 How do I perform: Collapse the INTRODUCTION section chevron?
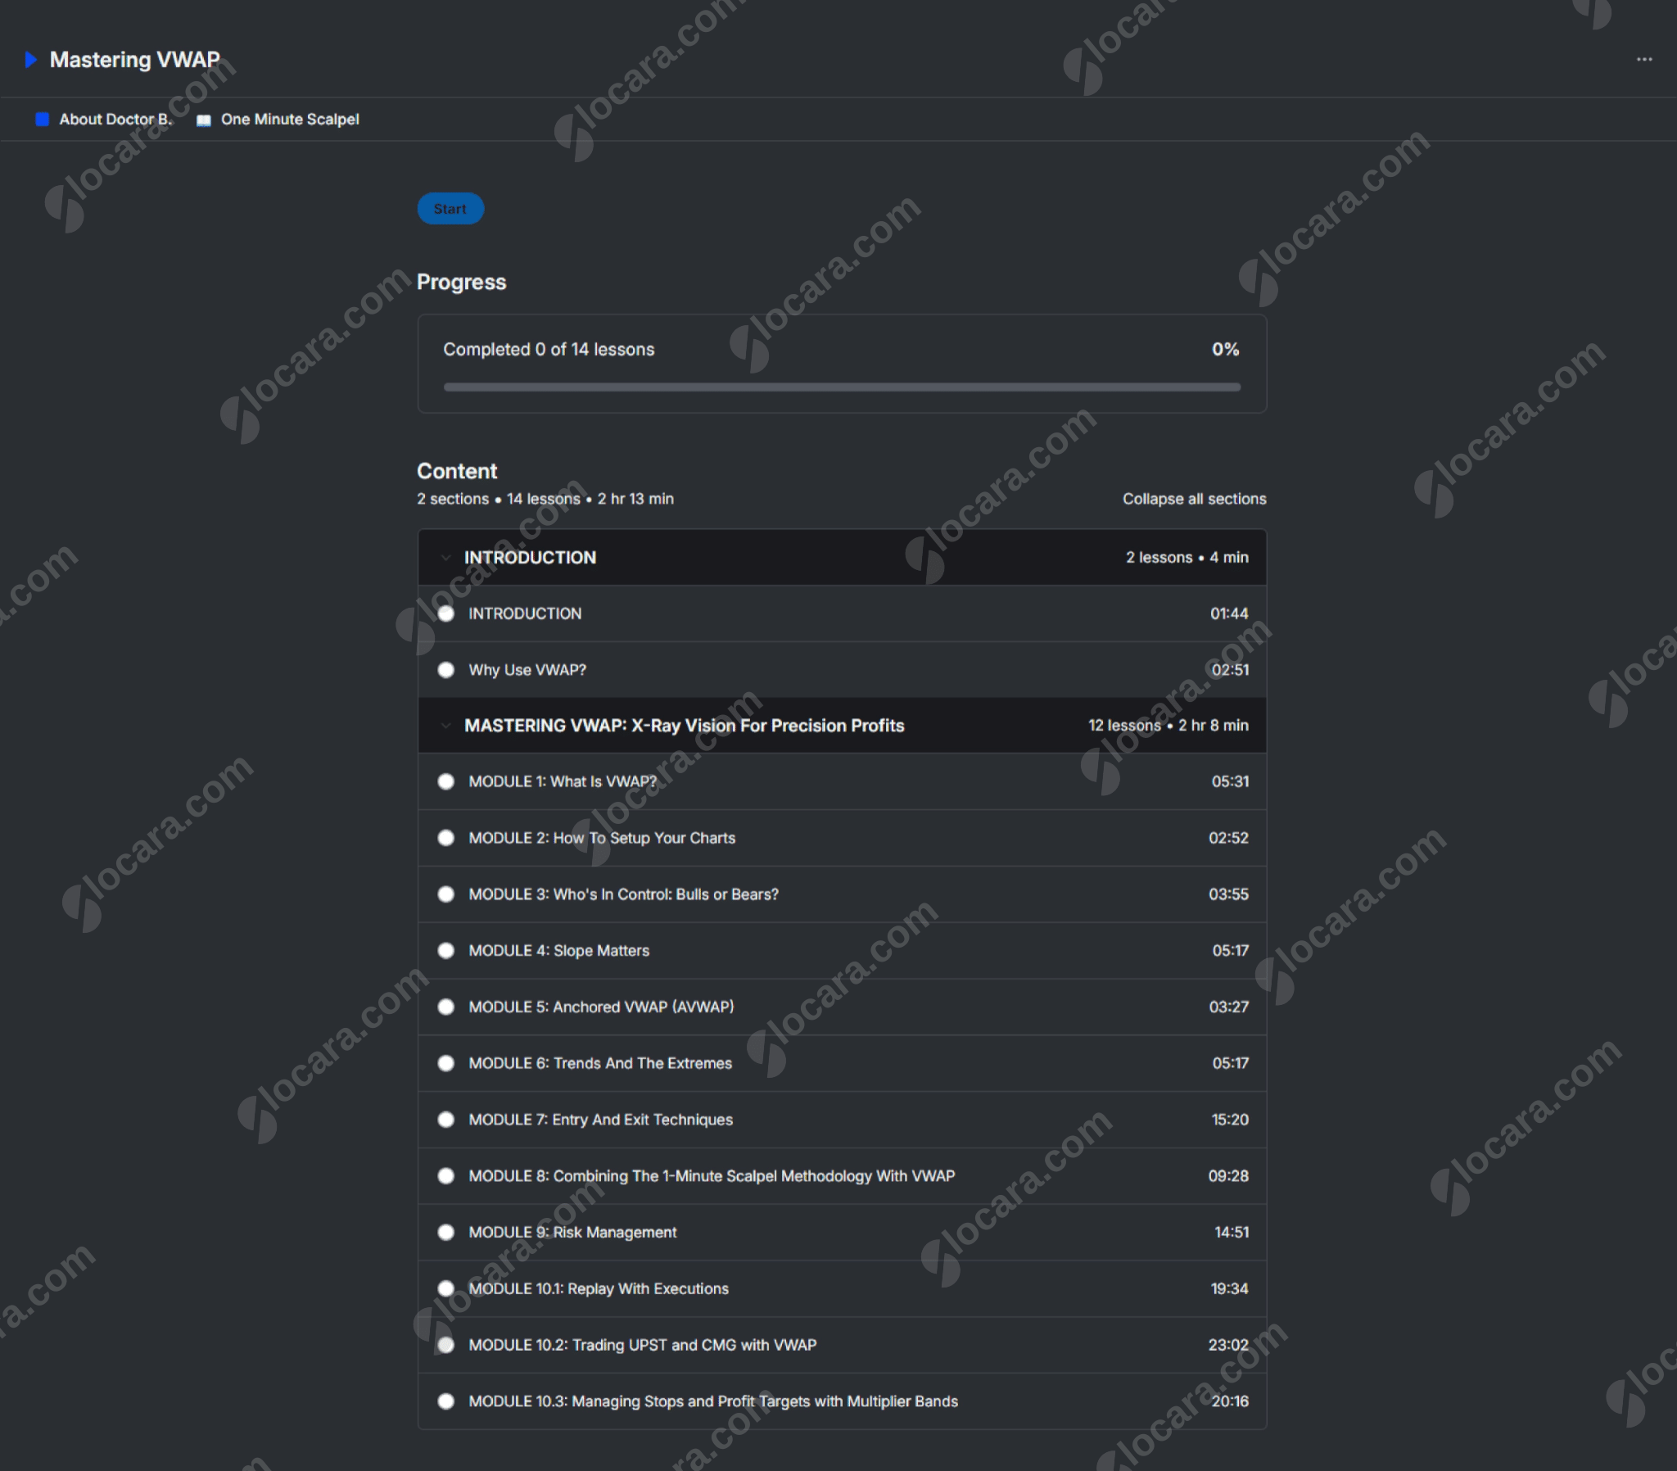coord(445,558)
